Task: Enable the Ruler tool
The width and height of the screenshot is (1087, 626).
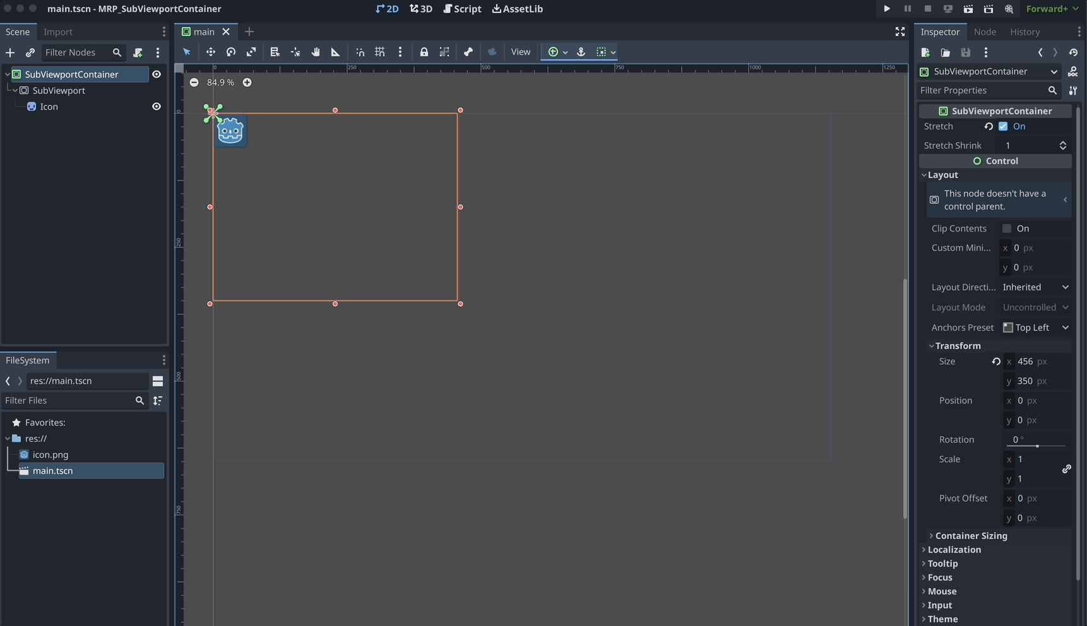Action: click(335, 52)
